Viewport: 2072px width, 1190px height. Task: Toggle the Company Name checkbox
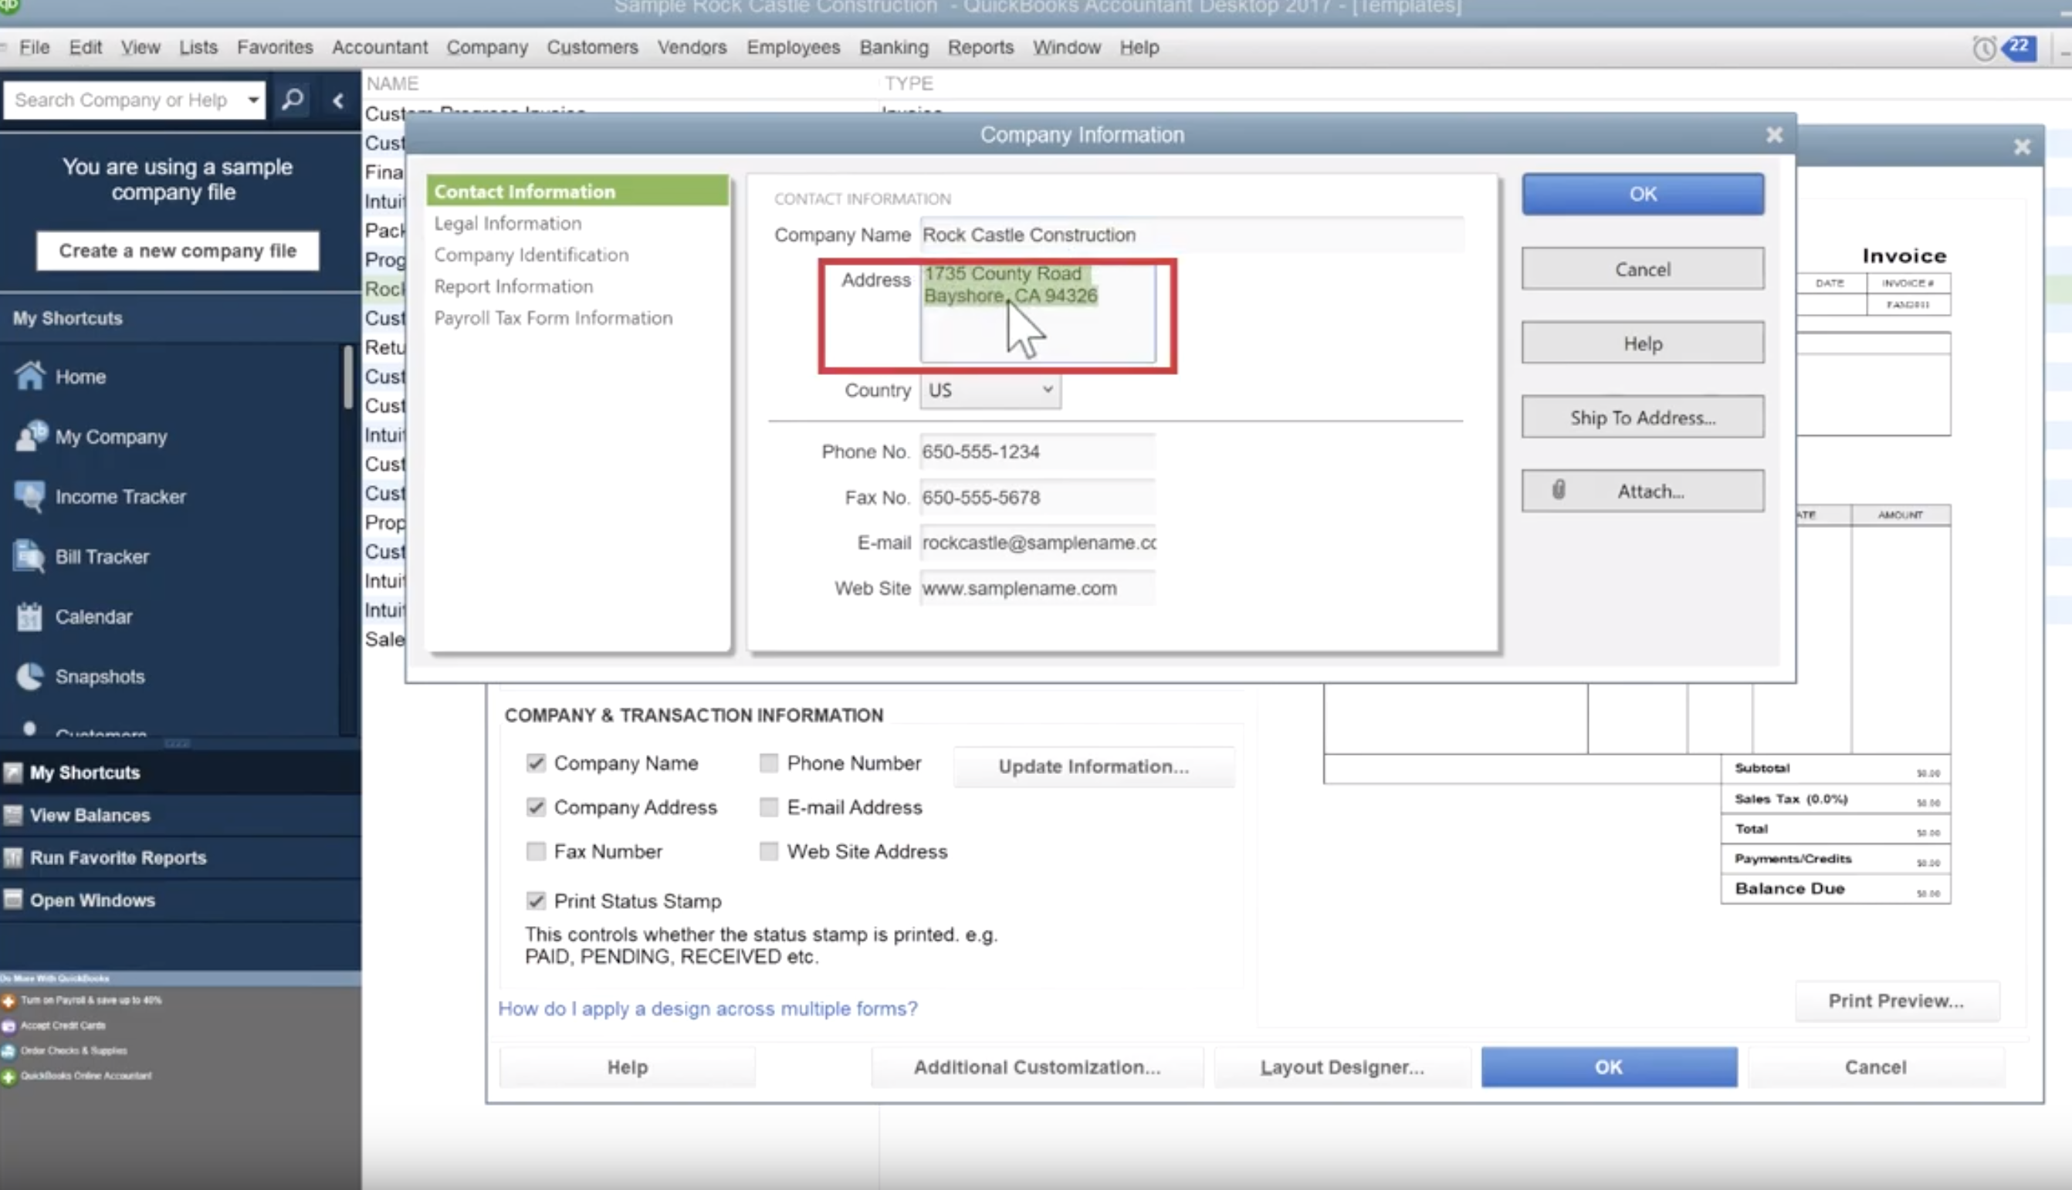click(x=535, y=762)
